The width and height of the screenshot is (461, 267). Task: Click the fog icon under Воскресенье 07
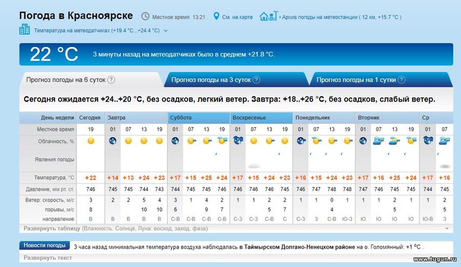click(254, 167)
